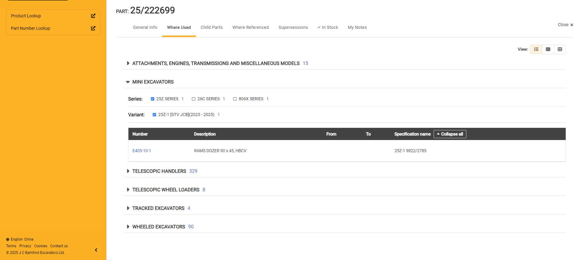Switch to large tile view icon

[x=560, y=49]
